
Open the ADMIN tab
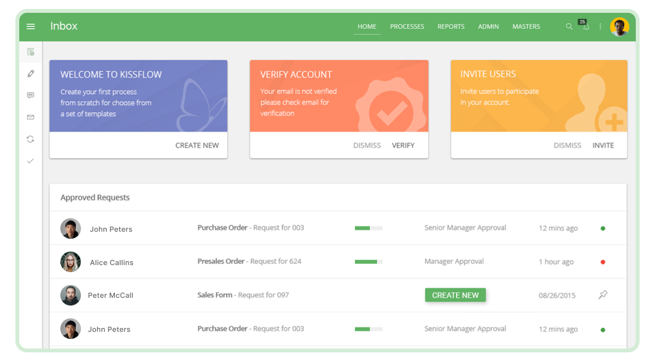(x=488, y=26)
